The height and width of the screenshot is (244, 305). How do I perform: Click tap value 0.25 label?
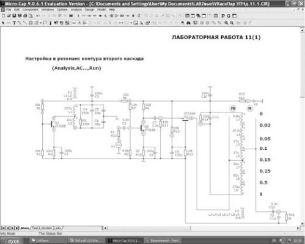pyautogui.click(x=265, y=171)
